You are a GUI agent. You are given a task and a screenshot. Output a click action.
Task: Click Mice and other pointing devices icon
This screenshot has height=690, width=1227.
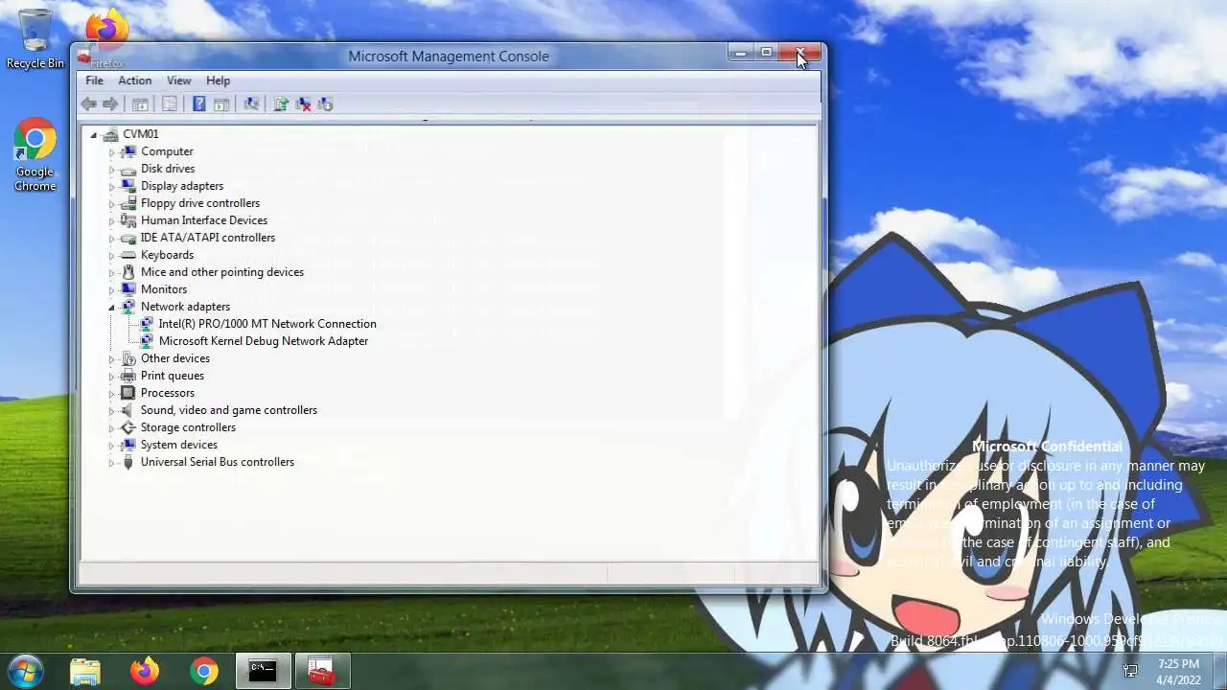[x=128, y=272]
